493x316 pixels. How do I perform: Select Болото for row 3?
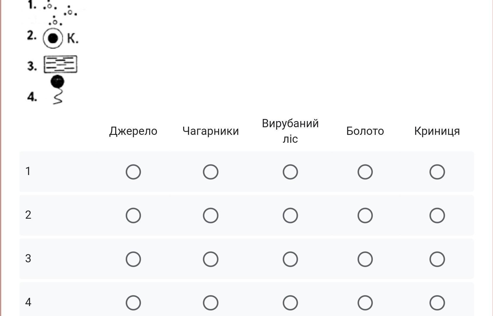[x=365, y=259]
